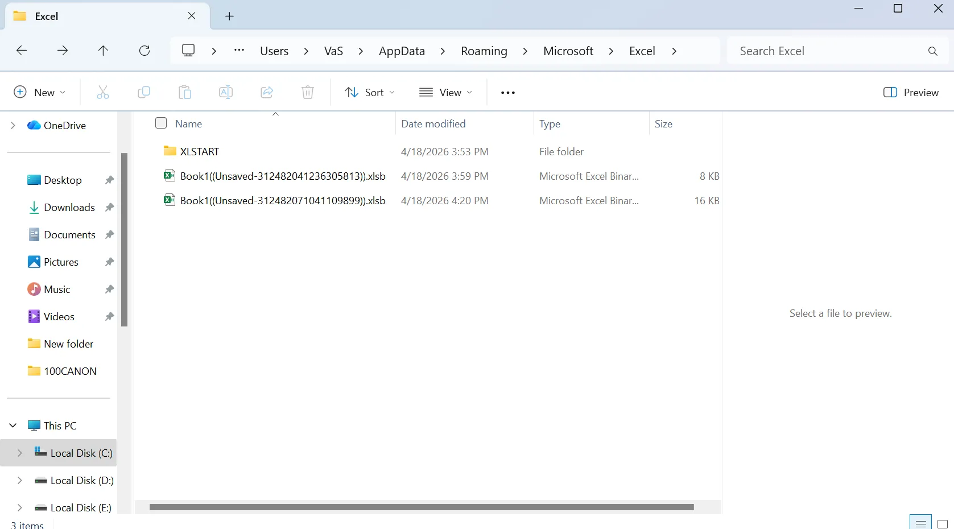Unpin Music using its pin icon
Viewport: 954px width, 529px height.
[x=109, y=290]
